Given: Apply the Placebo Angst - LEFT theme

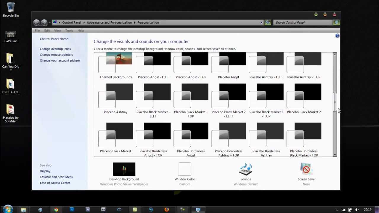Looking at the screenshot, I should 153,66.
